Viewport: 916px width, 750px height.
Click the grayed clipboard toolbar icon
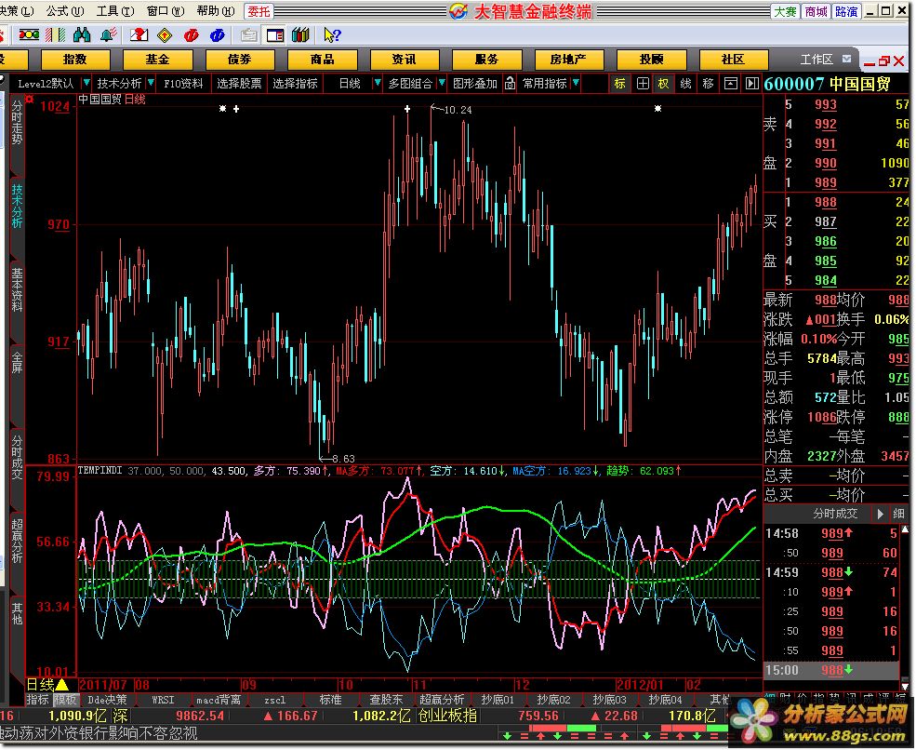pyautogui.click(x=249, y=35)
